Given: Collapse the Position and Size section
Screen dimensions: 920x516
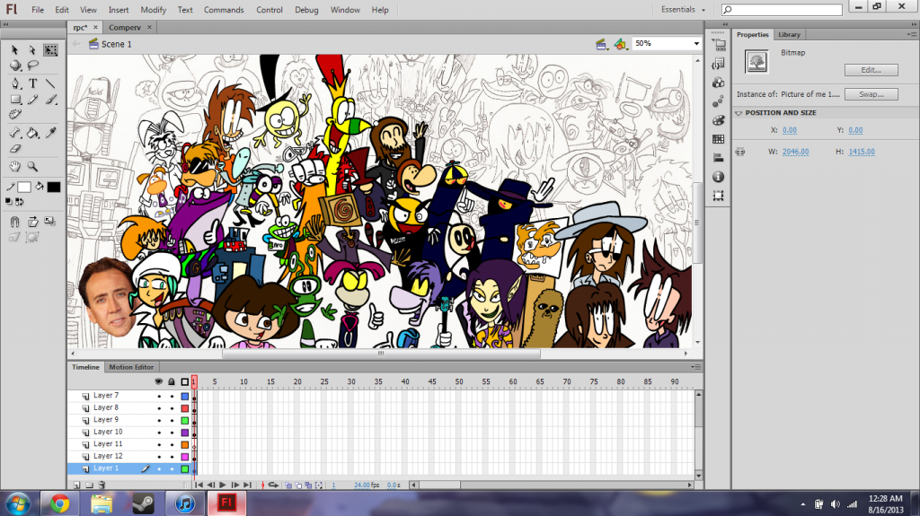Looking at the screenshot, I should coord(739,113).
